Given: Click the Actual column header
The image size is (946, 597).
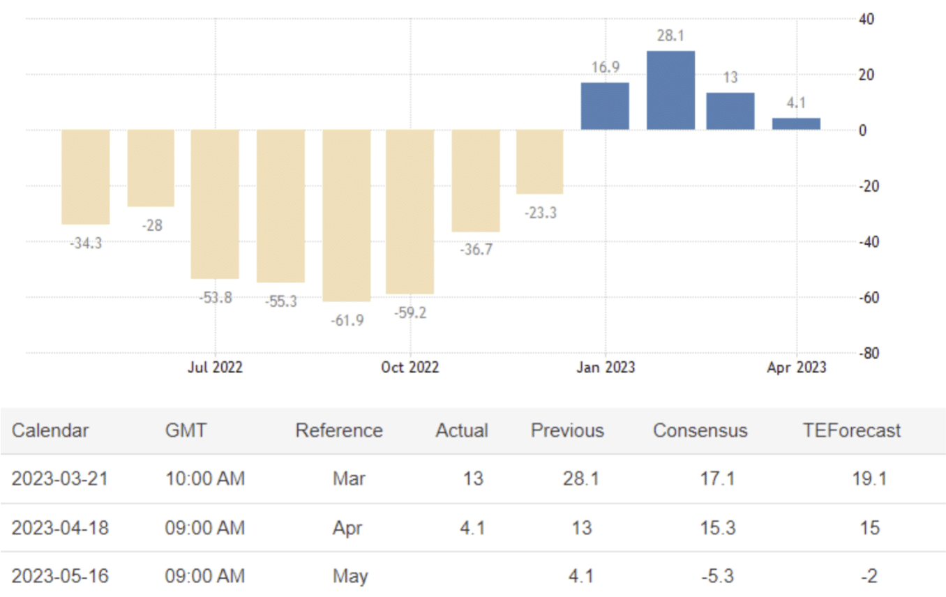Looking at the screenshot, I should [462, 430].
